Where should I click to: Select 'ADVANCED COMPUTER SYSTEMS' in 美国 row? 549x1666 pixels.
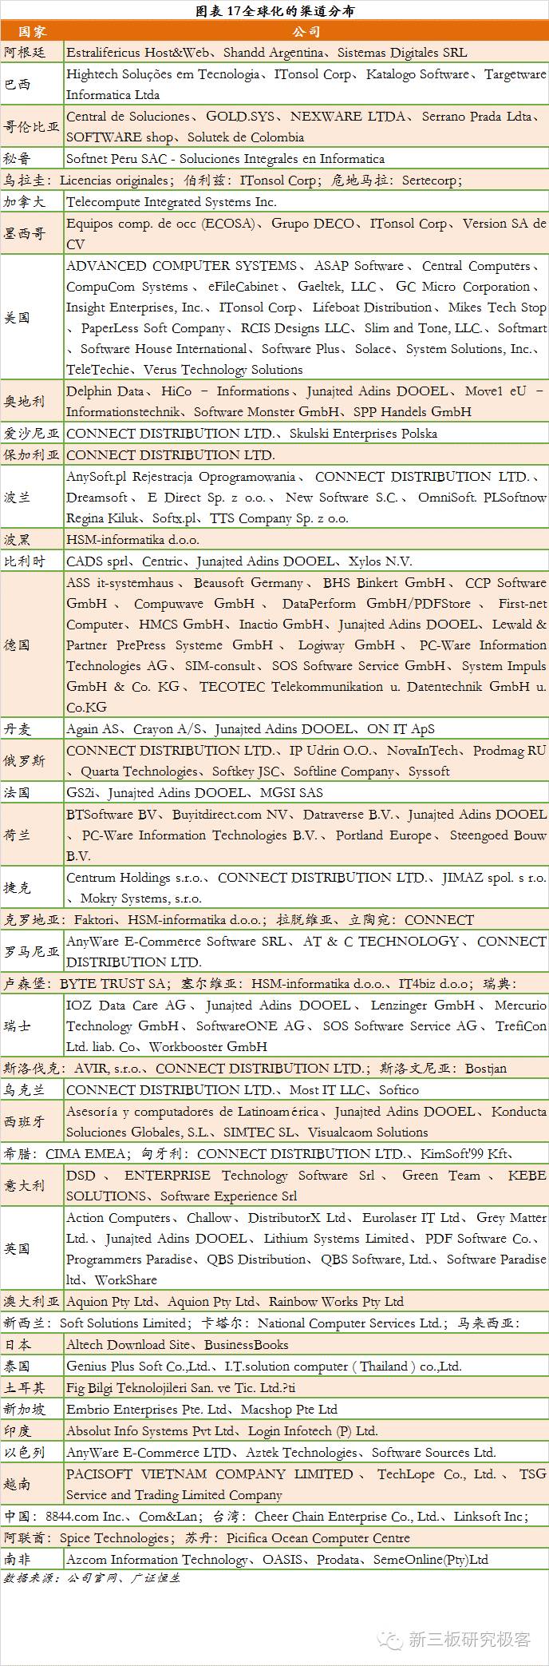pyautogui.click(x=181, y=266)
